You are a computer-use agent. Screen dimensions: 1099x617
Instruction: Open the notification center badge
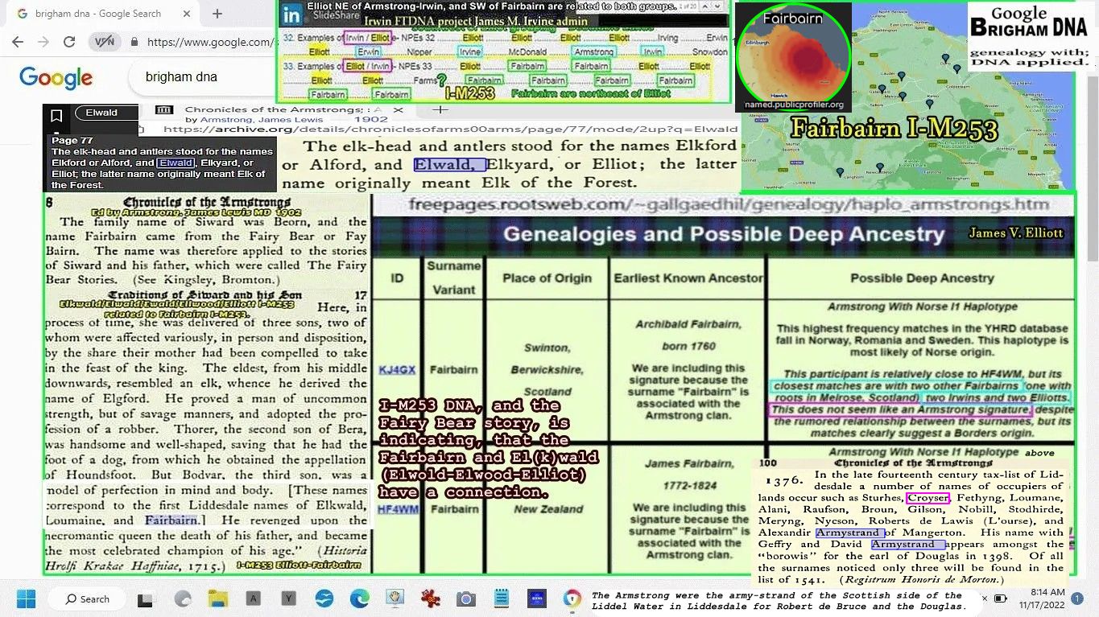coord(1076,598)
